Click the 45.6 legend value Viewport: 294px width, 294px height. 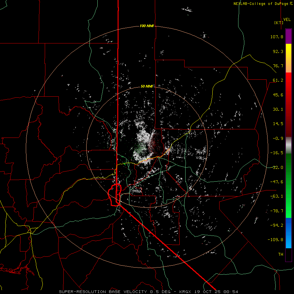(x=278, y=95)
